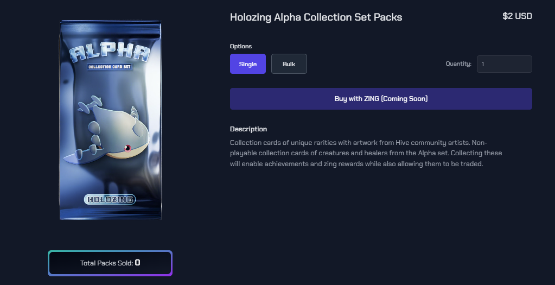
Task: Click the zero sold count value
Action: pyautogui.click(x=138, y=263)
